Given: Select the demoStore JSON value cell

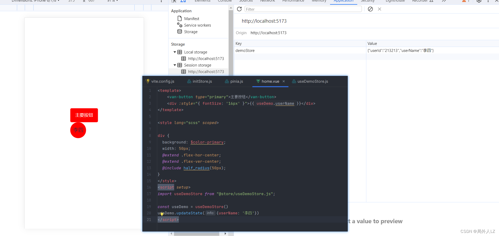Looking at the screenshot, I should [433, 51].
